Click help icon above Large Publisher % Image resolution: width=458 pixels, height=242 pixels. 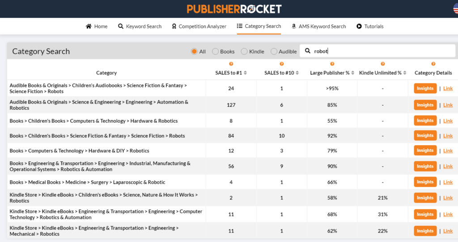coord(332,64)
